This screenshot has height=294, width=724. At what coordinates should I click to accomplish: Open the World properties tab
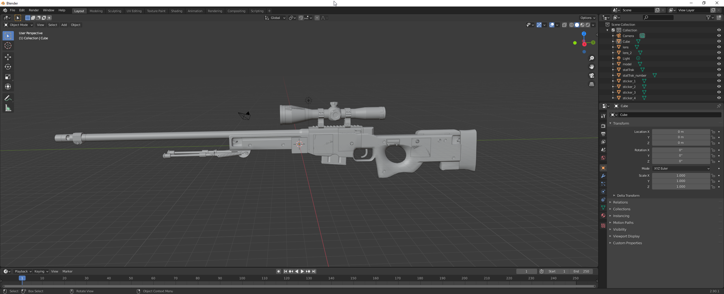point(603,158)
